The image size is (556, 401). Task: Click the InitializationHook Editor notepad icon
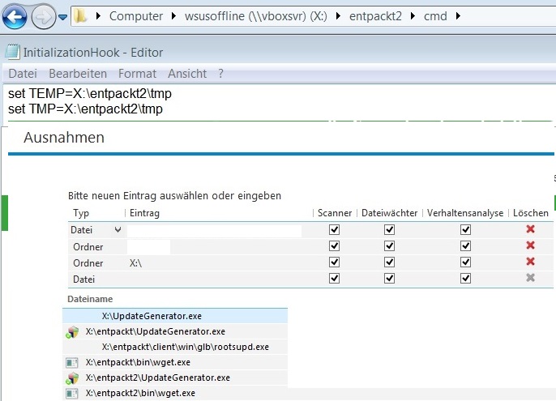(11, 52)
